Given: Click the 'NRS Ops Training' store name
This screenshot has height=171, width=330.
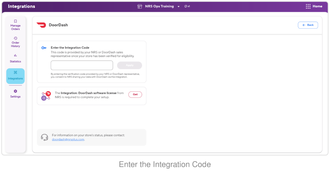Looking at the screenshot, I should click(x=159, y=6).
